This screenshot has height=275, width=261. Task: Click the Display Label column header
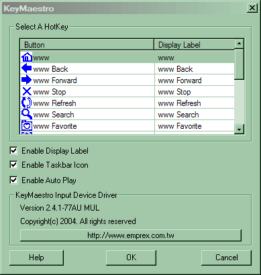tap(195, 45)
